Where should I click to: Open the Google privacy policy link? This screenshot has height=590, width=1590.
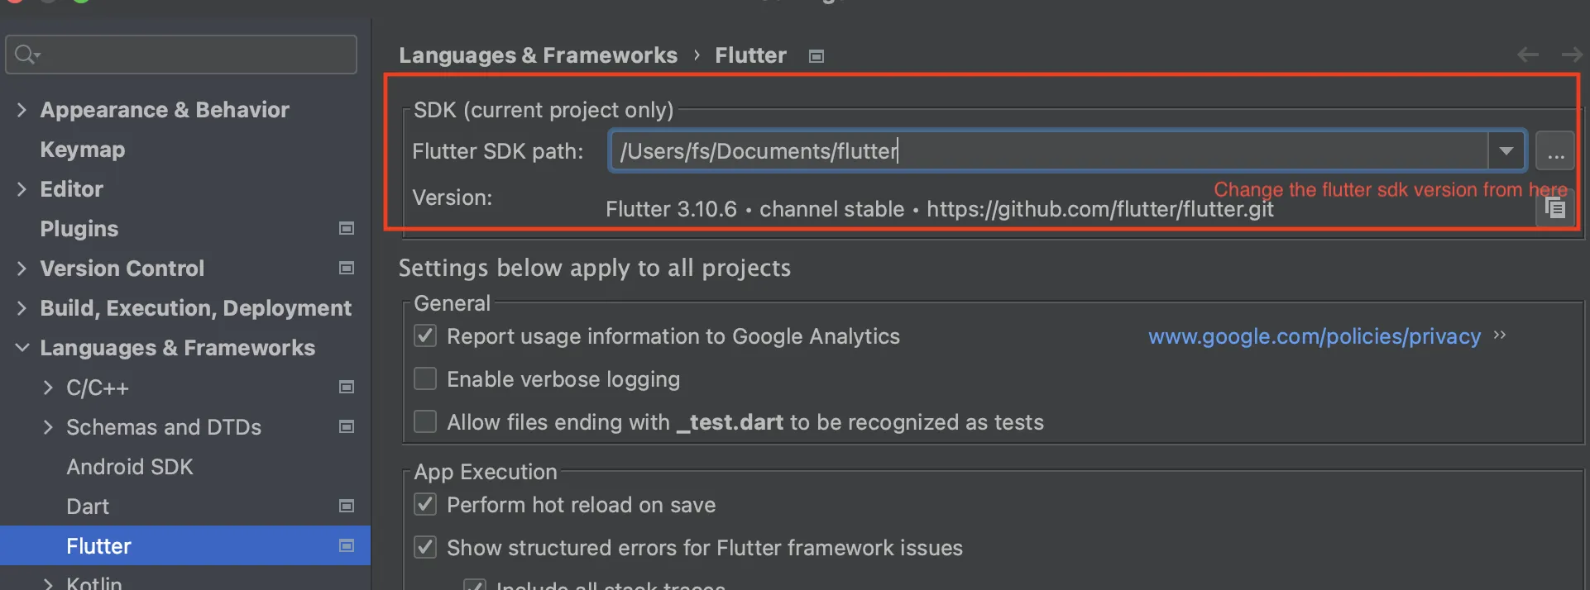pyautogui.click(x=1314, y=336)
